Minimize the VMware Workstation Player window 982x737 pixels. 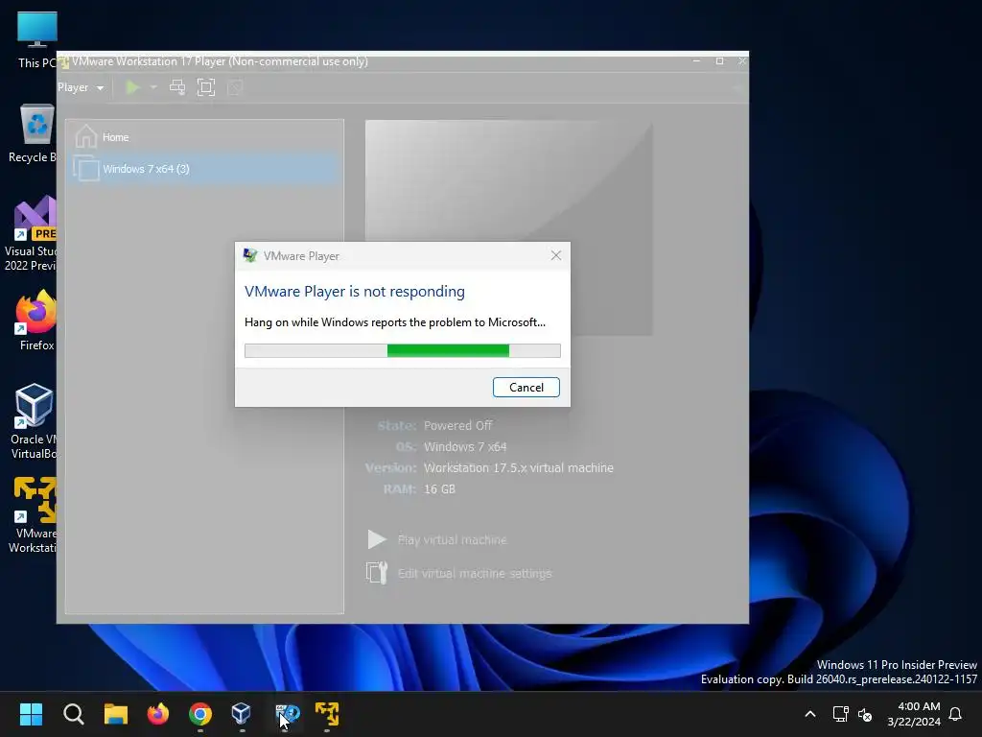coord(696,60)
